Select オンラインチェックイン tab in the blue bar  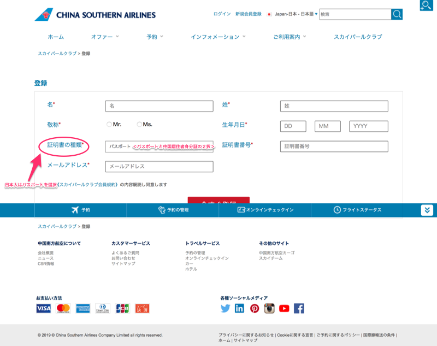pos(265,210)
